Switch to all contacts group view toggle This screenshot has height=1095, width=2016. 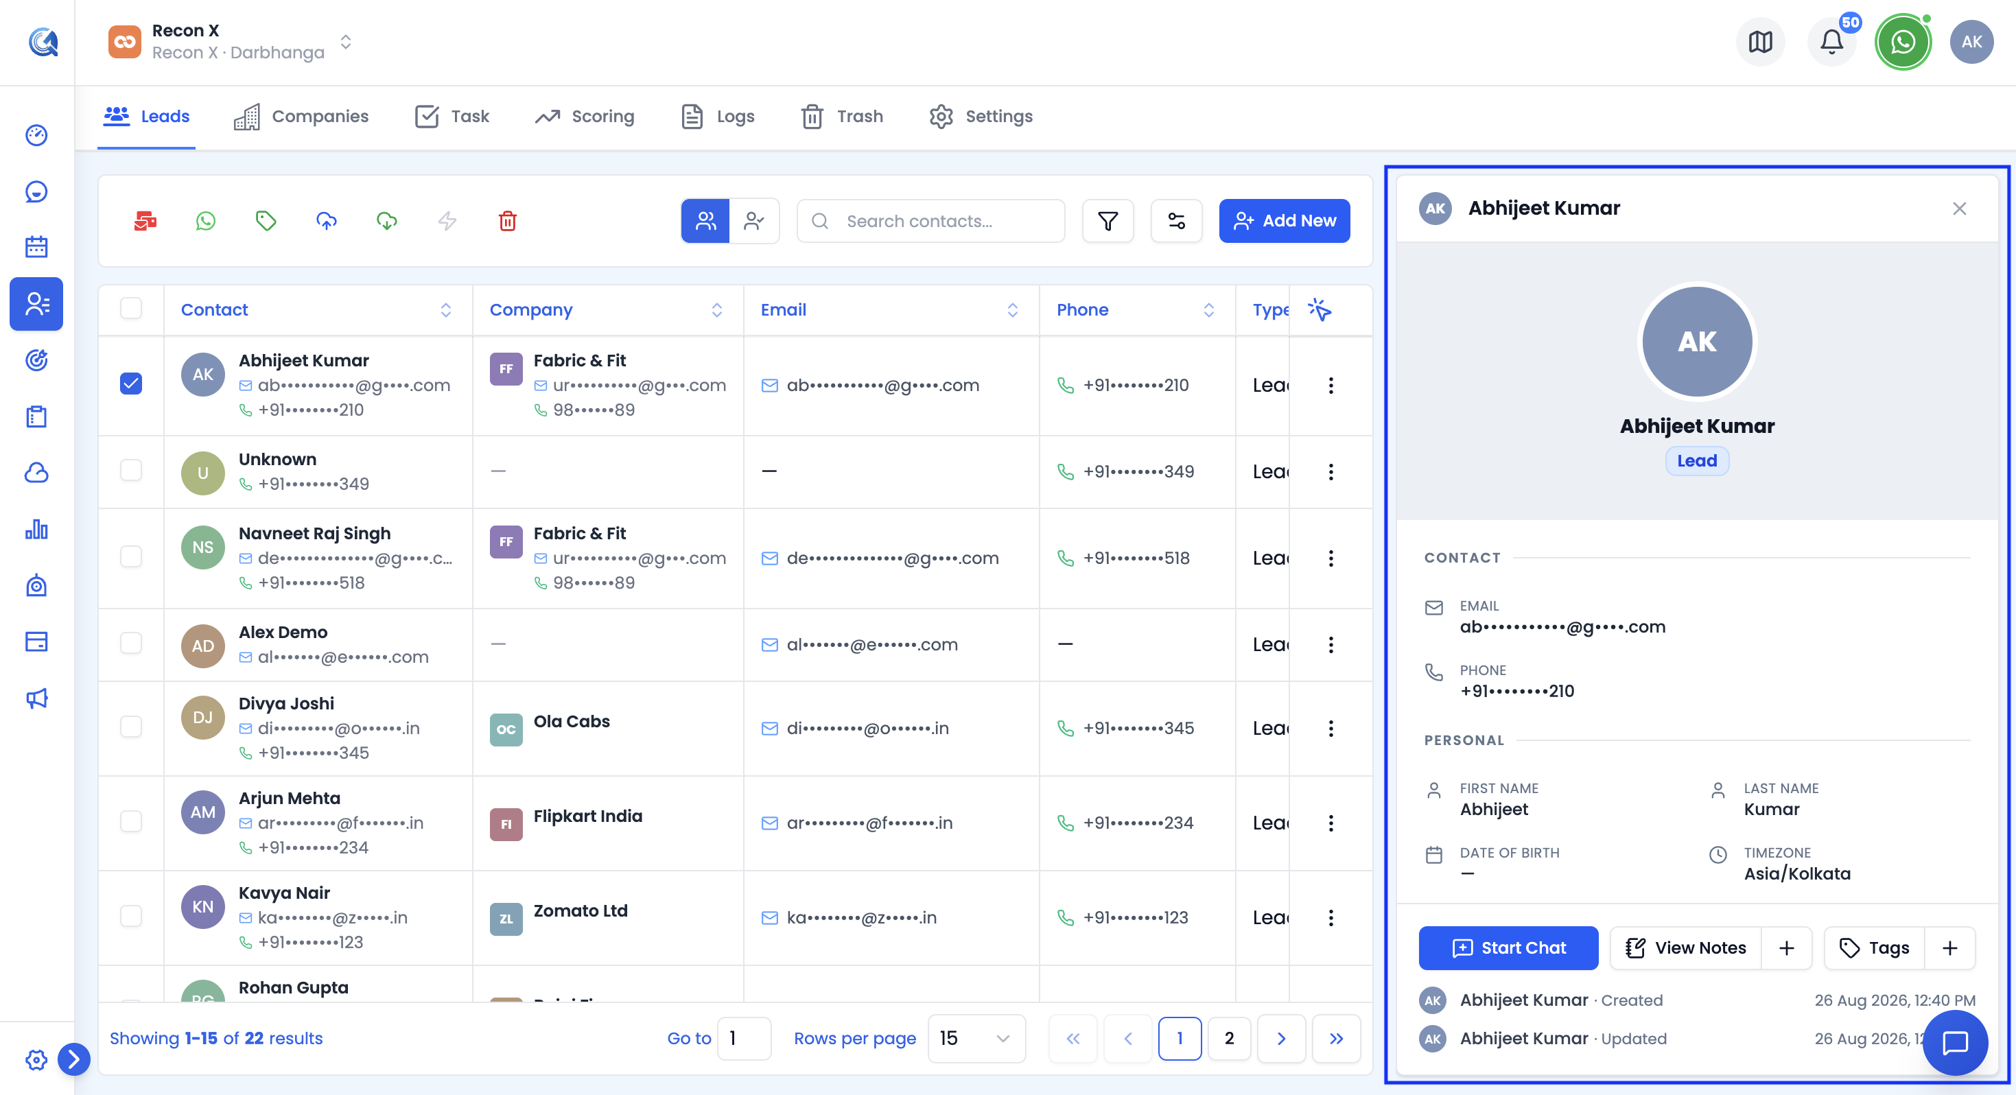point(705,222)
